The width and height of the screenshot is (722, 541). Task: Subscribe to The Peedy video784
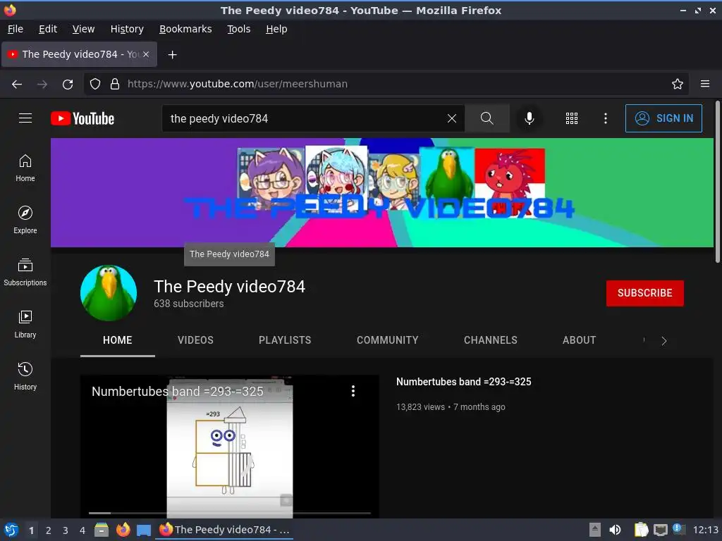pyautogui.click(x=644, y=293)
